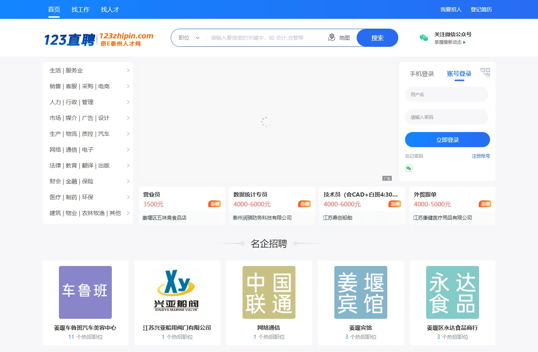Open the 注册账号 link

(x=481, y=156)
